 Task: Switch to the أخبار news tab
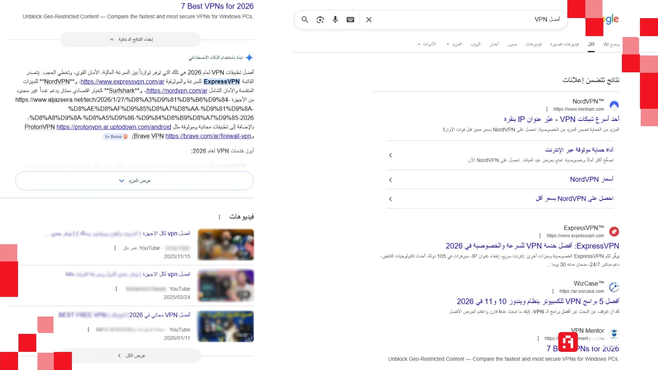pyautogui.click(x=494, y=44)
